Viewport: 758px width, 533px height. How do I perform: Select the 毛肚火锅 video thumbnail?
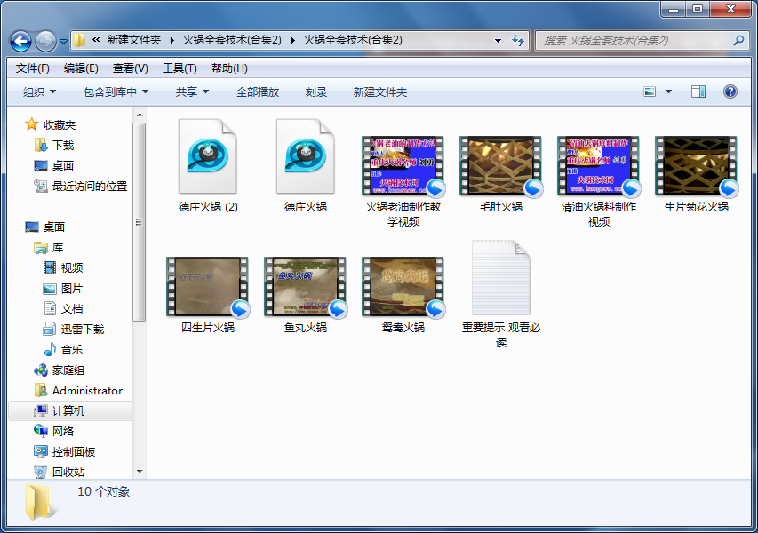click(x=500, y=165)
